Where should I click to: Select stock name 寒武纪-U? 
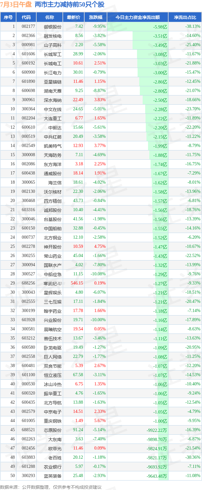pos(53,284)
